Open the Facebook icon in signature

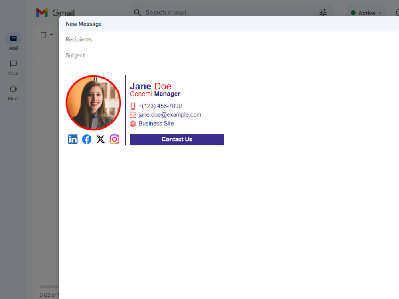coord(87,139)
